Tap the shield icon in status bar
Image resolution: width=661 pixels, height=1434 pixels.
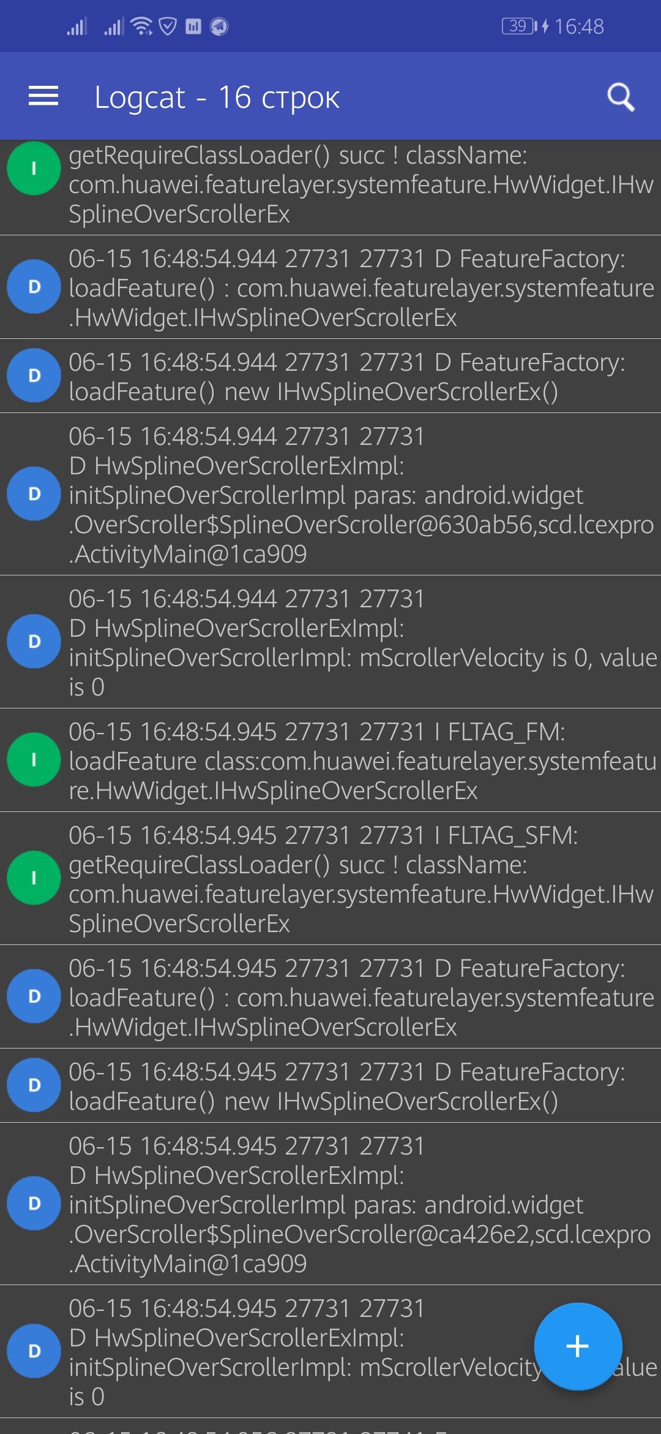tap(168, 26)
